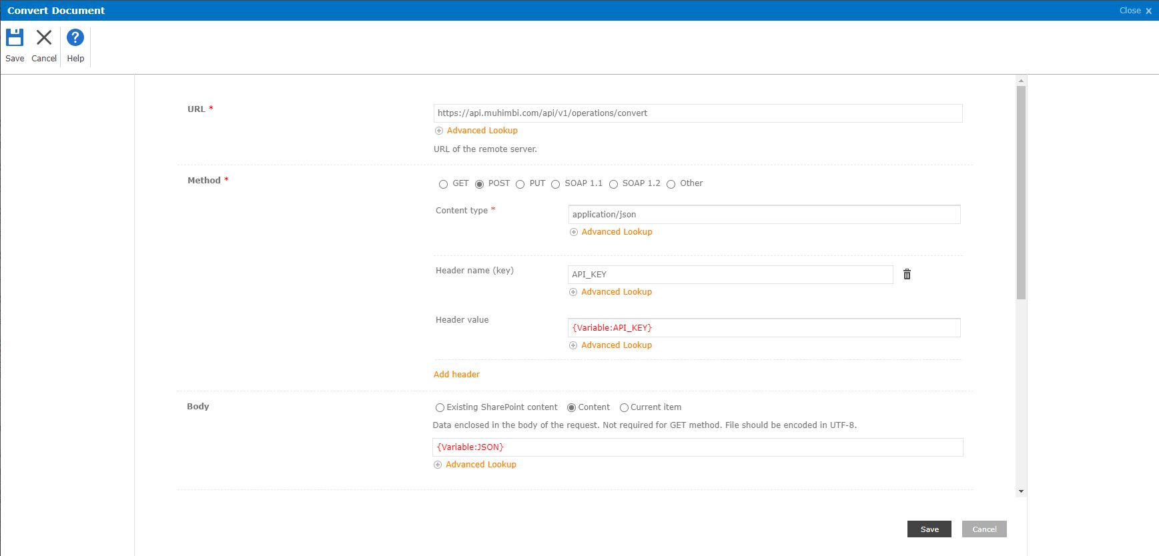The width and height of the screenshot is (1159, 556).
Task: Expand Advanced Lookup under URL field
Action: click(x=482, y=131)
